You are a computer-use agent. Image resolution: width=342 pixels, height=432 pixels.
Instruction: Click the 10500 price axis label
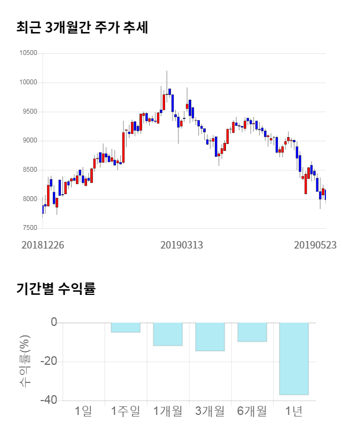click(x=27, y=53)
